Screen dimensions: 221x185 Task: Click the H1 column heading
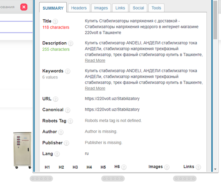click(47, 167)
